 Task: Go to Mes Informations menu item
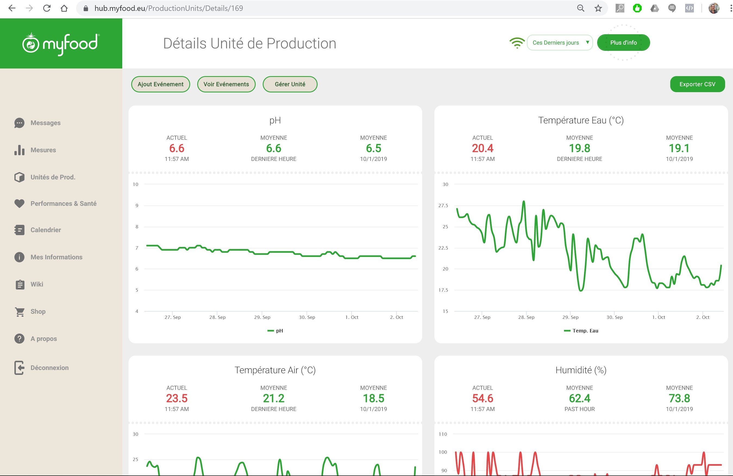pyautogui.click(x=56, y=257)
